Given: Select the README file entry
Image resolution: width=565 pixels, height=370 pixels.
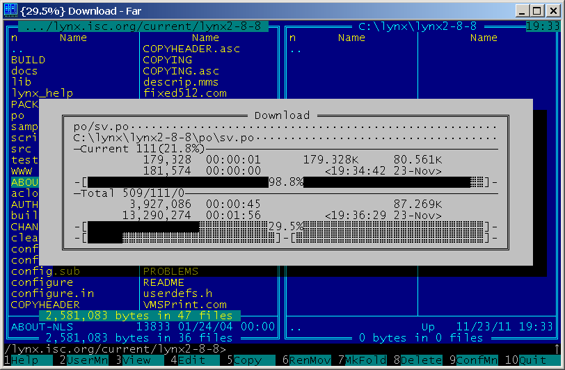Looking at the screenshot, I should (x=164, y=282).
